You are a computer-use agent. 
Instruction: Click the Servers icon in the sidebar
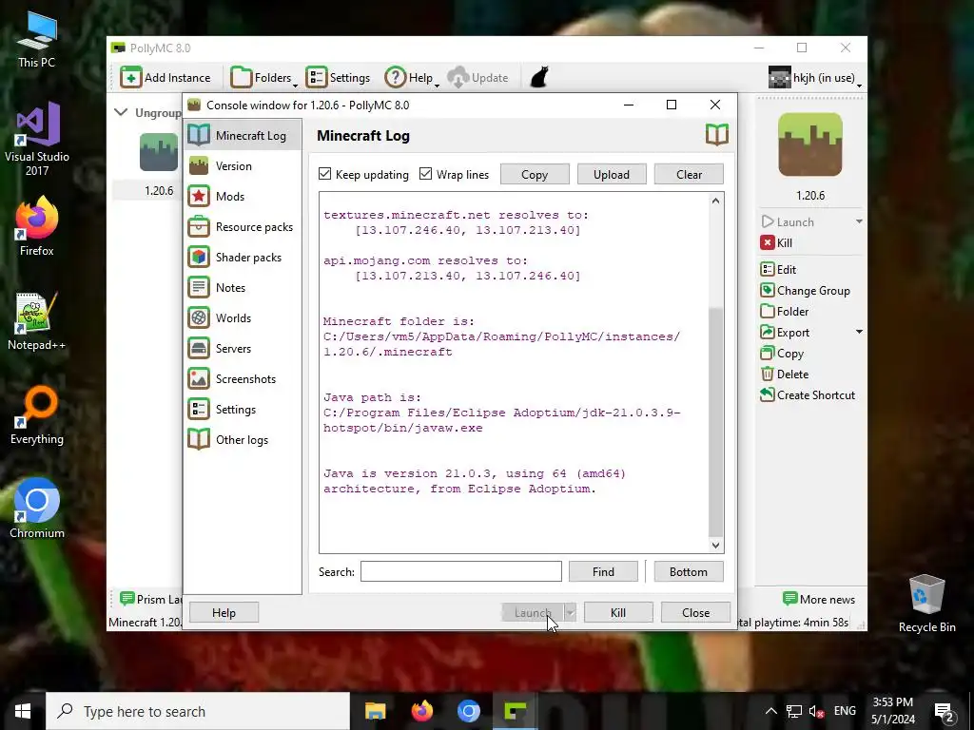coord(199,348)
